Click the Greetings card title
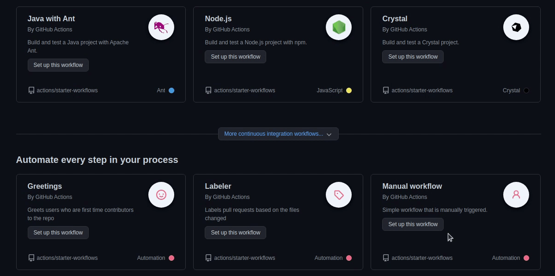 (44, 186)
